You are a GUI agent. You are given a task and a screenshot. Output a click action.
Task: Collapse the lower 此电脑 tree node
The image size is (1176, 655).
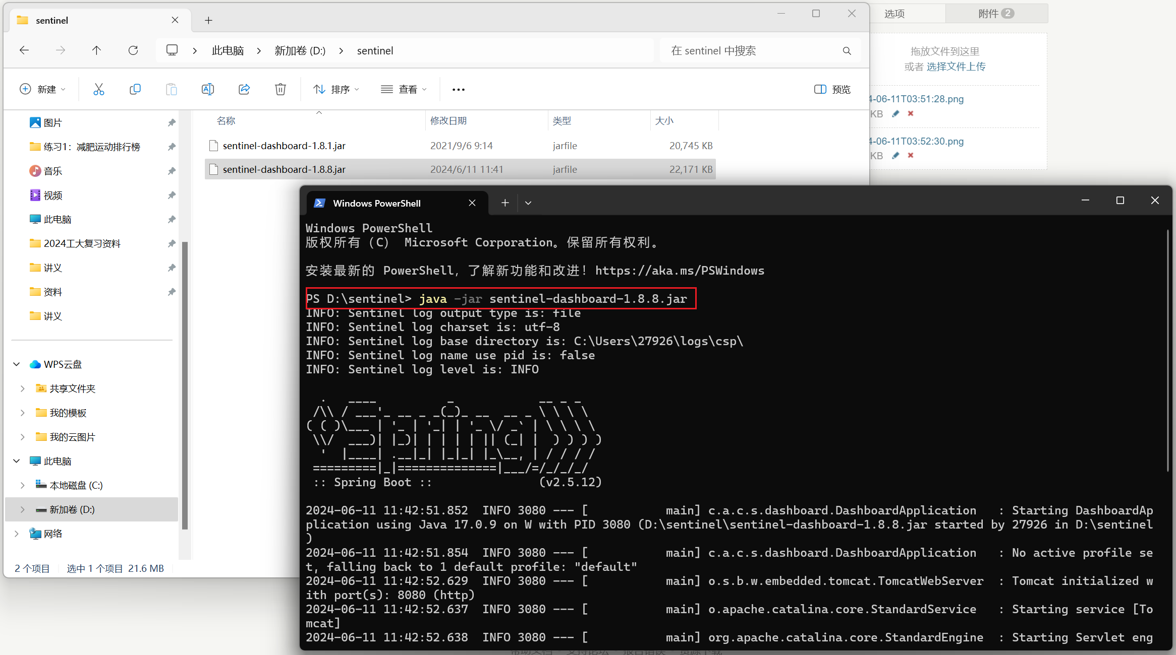click(17, 461)
